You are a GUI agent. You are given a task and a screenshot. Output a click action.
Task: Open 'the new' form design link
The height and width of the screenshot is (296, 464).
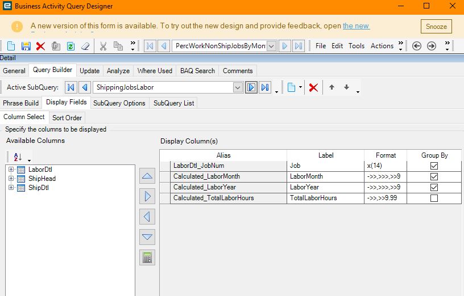(356, 26)
